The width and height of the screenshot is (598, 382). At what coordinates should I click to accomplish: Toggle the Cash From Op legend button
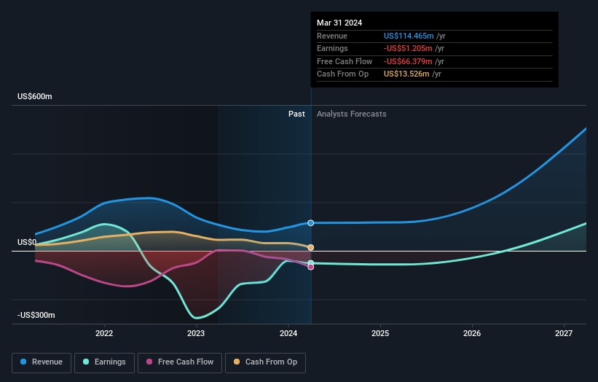click(265, 362)
